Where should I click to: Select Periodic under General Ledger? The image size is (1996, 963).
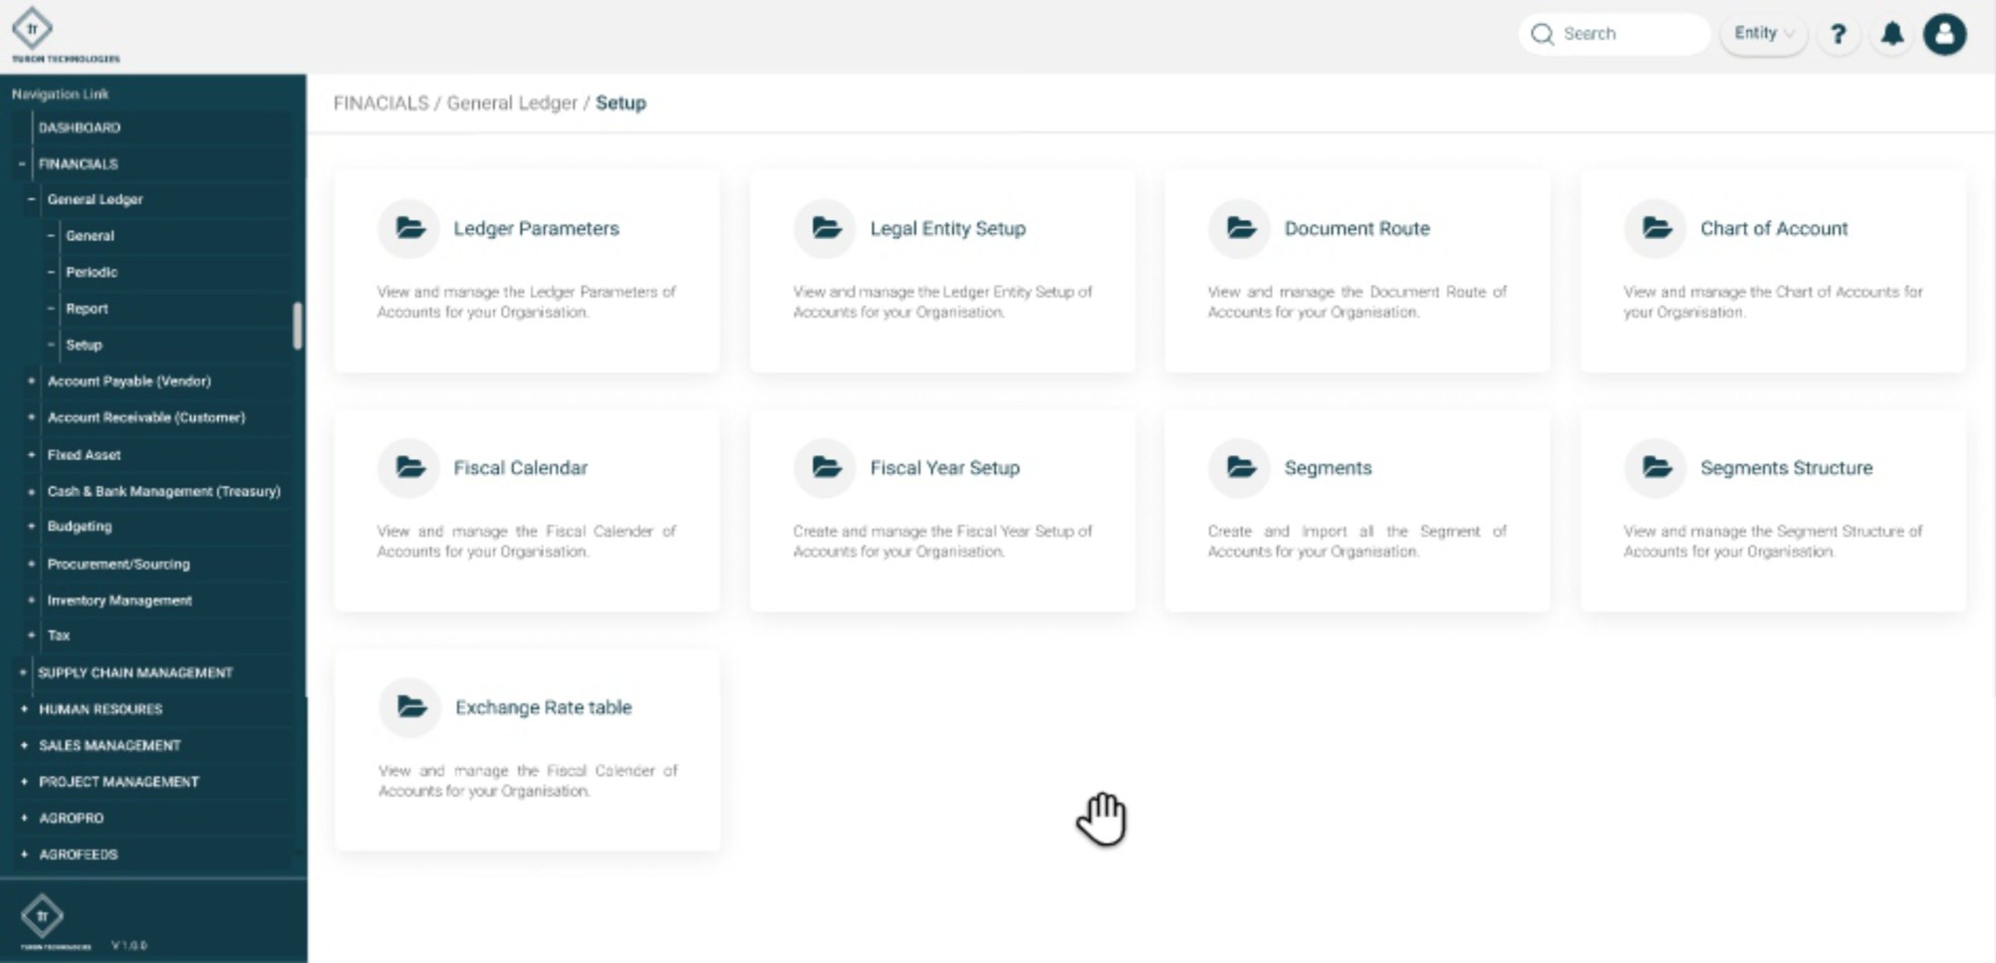91,272
